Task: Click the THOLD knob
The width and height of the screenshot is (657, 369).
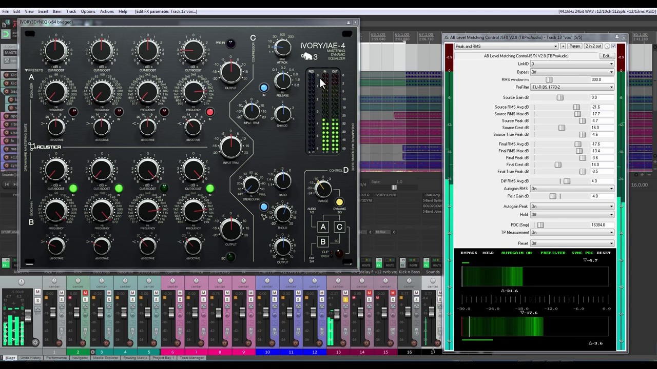Action: pos(282,215)
